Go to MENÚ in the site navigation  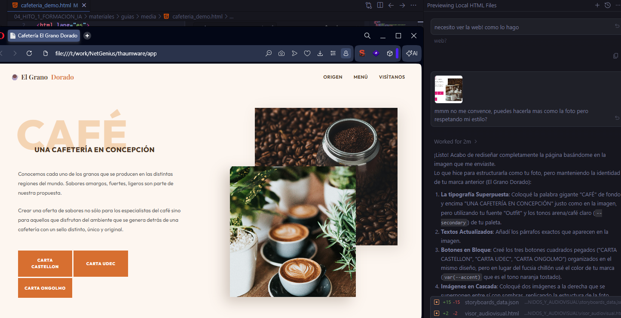tap(361, 77)
